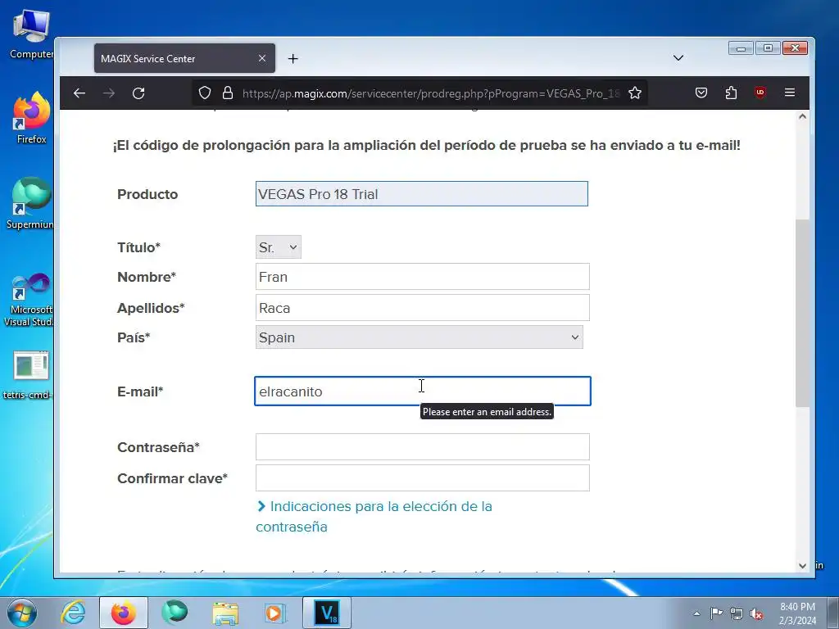The height and width of the screenshot is (629, 839).
Task: Open Indicaciones para la elección de la contraseña link
Action: click(x=374, y=516)
